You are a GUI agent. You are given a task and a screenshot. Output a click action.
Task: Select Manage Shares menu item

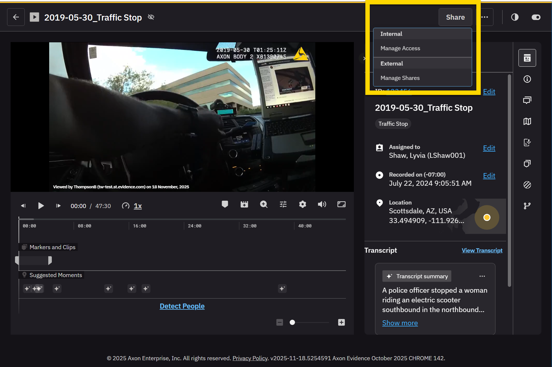[400, 78]
